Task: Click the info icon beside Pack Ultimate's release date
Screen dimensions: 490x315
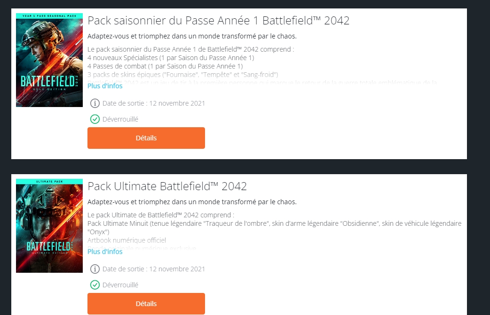Action: 95,269
